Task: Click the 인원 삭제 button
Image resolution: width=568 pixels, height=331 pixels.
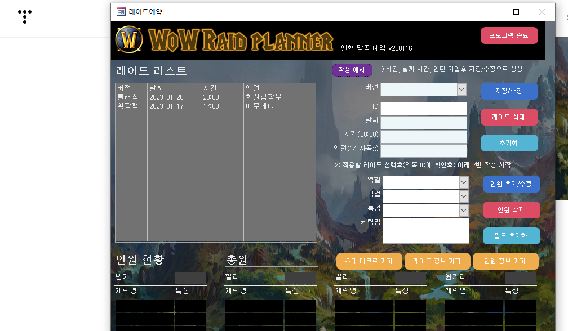Action: [x=511, y=210]
